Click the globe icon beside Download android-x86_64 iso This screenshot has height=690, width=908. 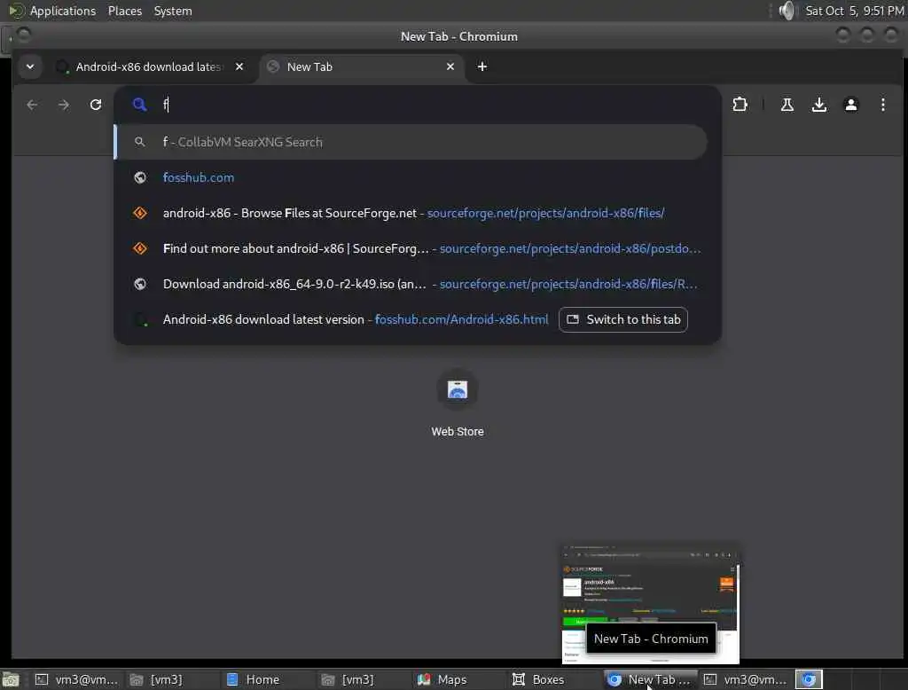(140, 284)
